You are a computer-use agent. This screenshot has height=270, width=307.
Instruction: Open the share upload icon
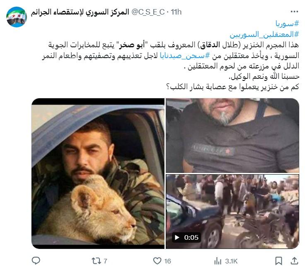click(x=294, y=261)
